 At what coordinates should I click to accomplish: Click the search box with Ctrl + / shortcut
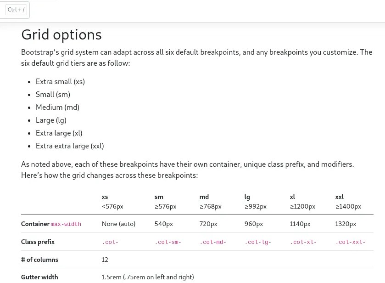point(15,10)
